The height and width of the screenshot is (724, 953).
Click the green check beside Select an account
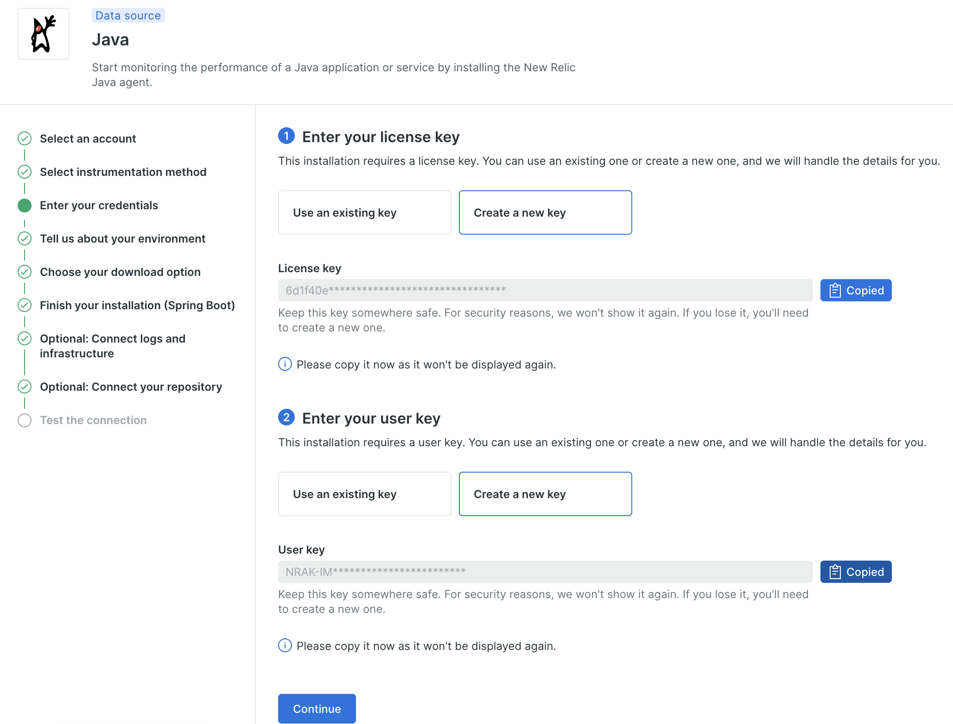pos(25,138)
